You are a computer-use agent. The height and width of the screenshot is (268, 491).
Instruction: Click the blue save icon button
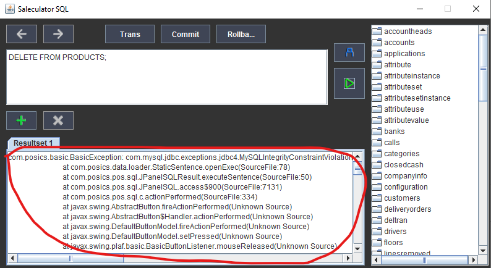(349, 52)
